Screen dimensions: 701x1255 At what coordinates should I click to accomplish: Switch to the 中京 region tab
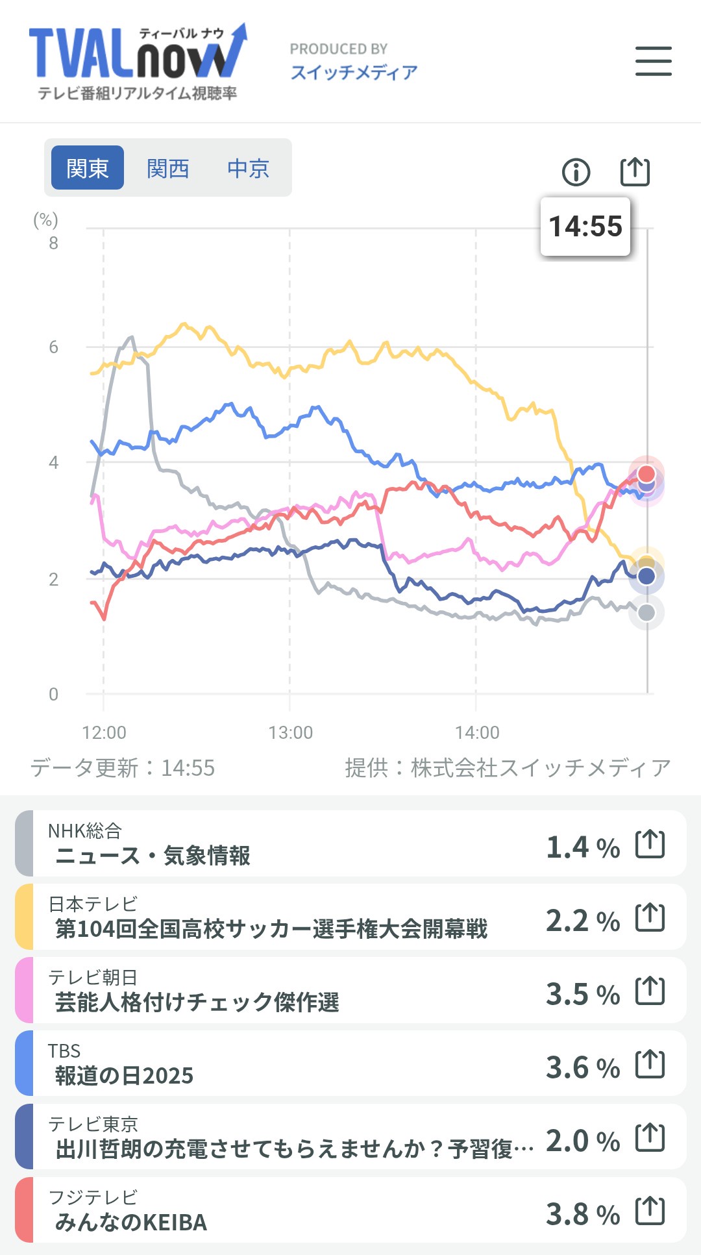[248, 168]
